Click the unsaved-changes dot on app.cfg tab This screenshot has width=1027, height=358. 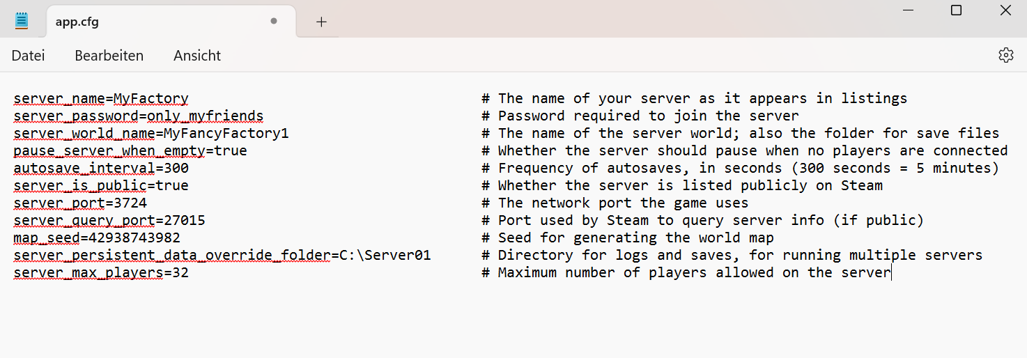click(274, 21)
